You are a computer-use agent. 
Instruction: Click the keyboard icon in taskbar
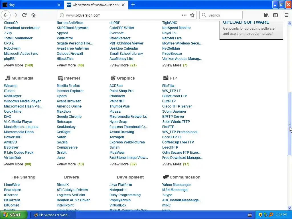[250, 215]
